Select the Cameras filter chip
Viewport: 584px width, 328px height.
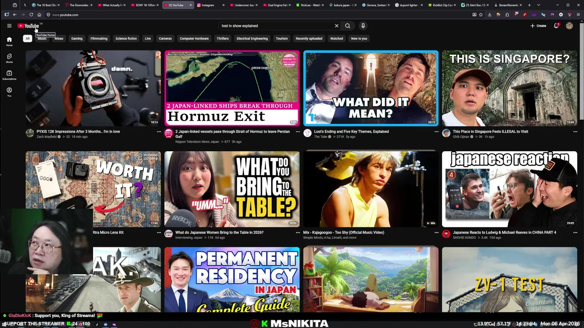point(165,39)
